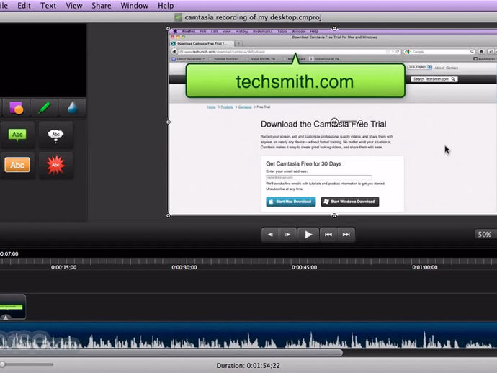The width and height of the screenshot is (497, 373).
Task: Click the callout clip on the timeline
Action: (x=13, y=307)
